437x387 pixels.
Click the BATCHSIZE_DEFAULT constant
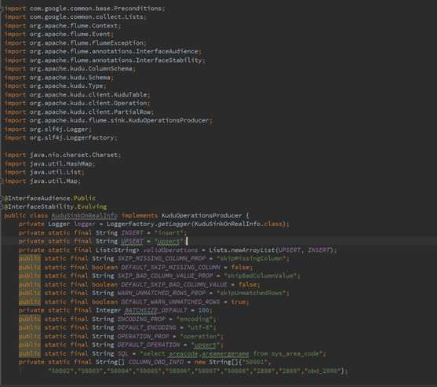point(156,310)
